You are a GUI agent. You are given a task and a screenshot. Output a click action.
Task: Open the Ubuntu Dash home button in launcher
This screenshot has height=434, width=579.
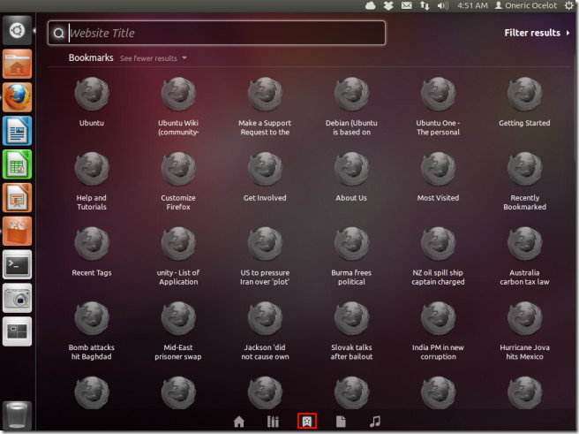17,31
